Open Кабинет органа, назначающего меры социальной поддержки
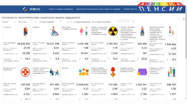Viewport: 187px width, 105px height. (x=98, y=9)
